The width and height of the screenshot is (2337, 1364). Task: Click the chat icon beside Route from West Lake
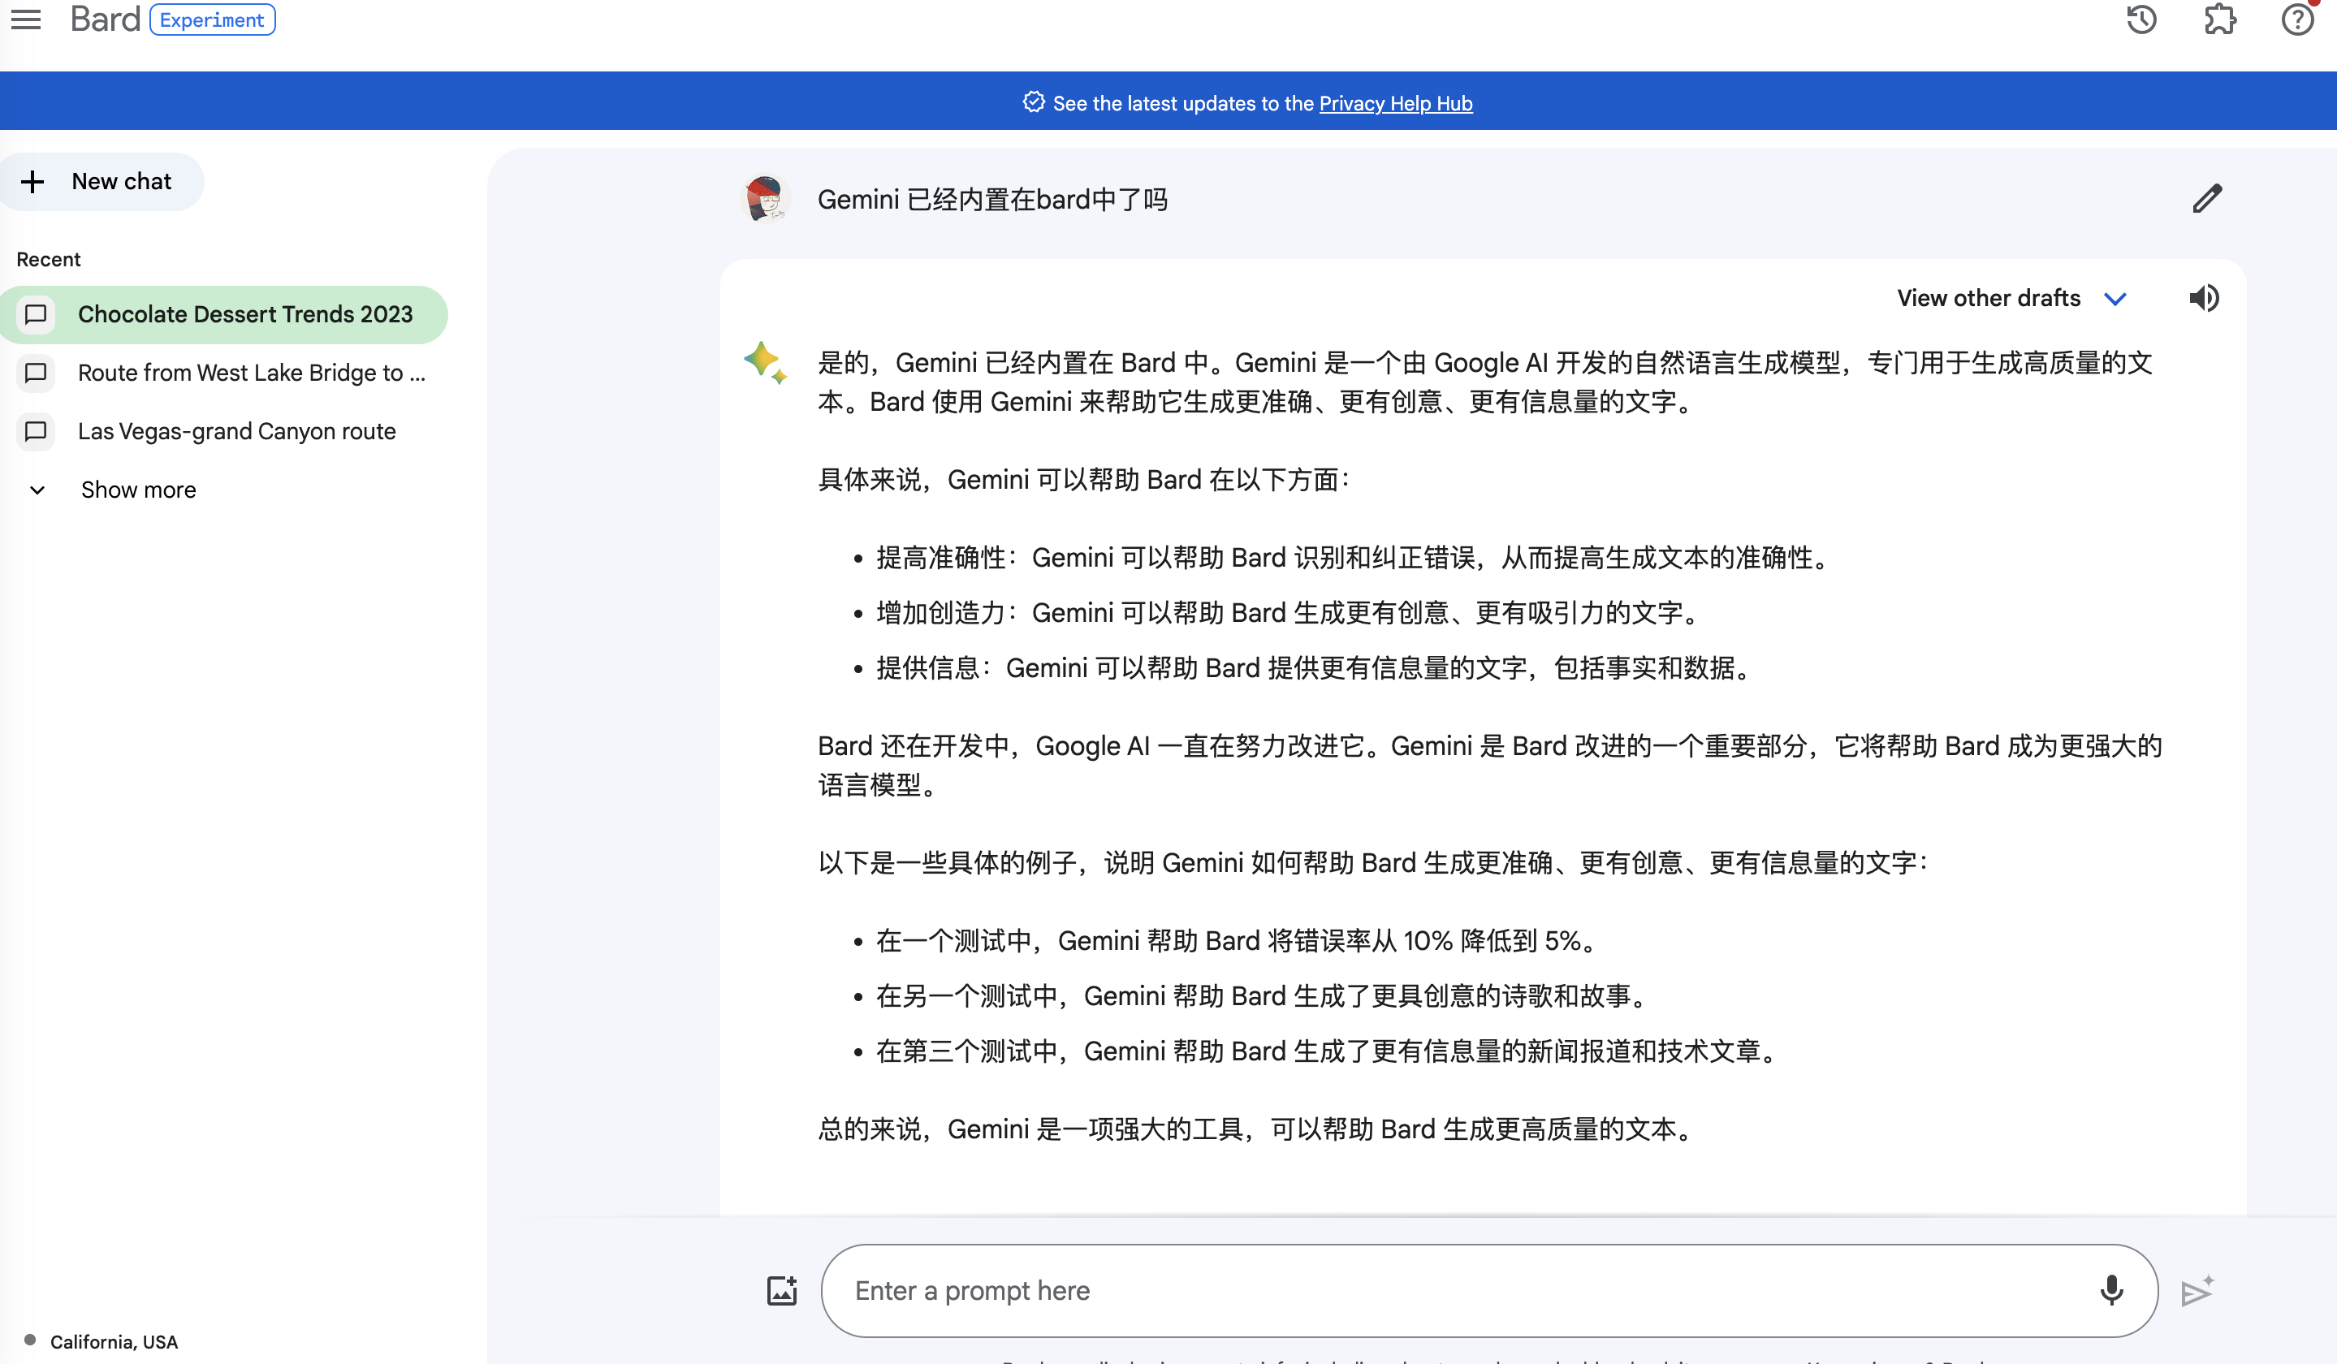[x=35, y=373]
